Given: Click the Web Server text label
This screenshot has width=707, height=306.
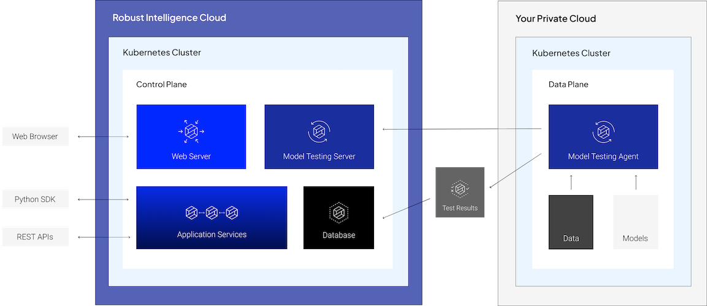Looking at the screenshot, I should coord(191,157).
